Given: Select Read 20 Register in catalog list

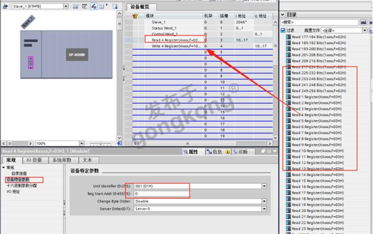Looking at the screenshot, I should coord(318,210).
